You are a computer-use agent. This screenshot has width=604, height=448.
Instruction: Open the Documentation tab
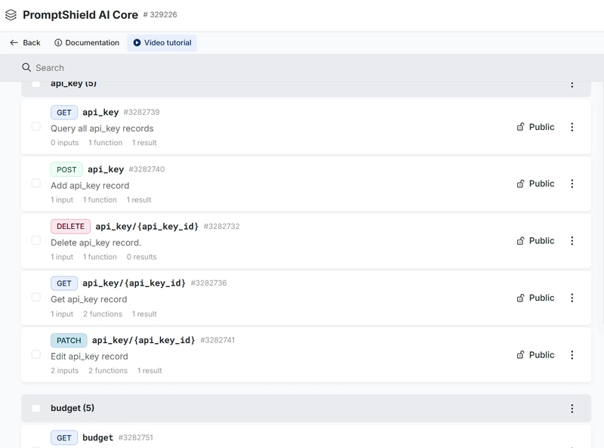point(87,43)
